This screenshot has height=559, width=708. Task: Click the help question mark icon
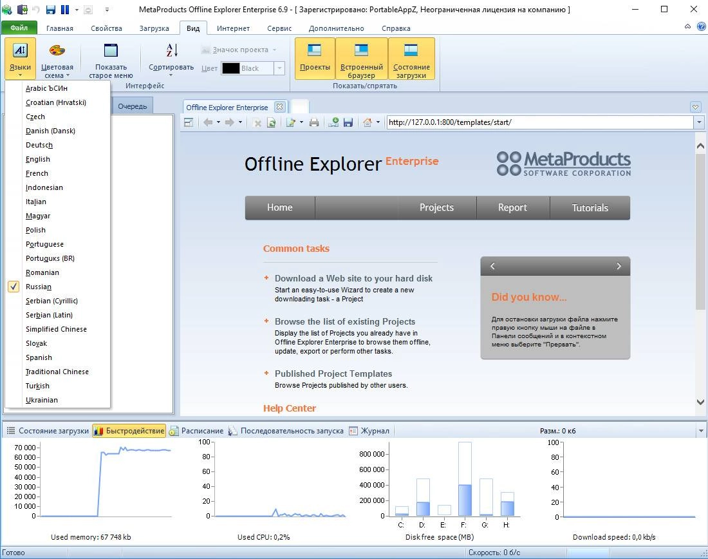(702, 26)
